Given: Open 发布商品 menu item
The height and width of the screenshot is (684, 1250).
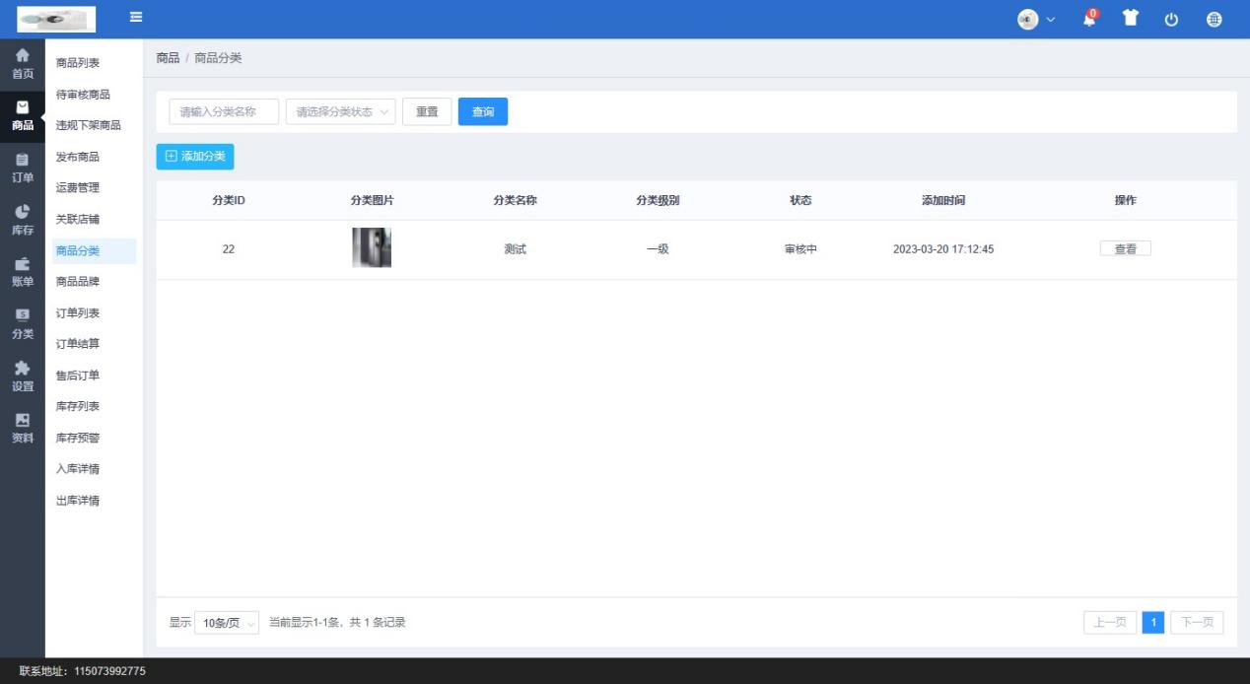Looking at the screenshot, I should coord(78,157).
